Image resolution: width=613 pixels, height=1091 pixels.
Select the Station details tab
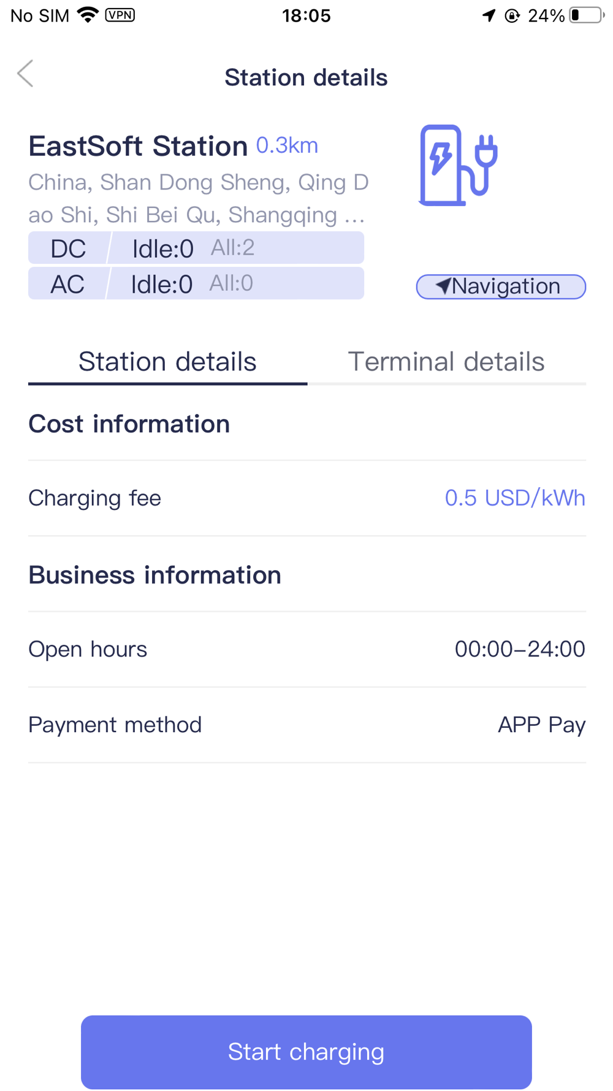point(167,361)
